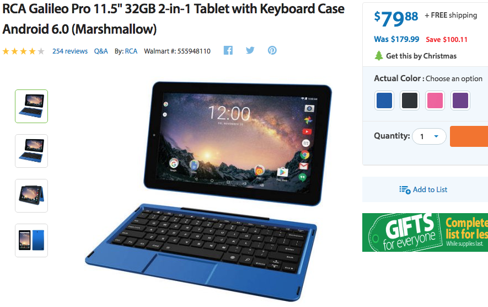View front and back tablet thumbnail
The width and height of the screenshot is (488, 307).
pyautogui.click(x=31, y=240)
